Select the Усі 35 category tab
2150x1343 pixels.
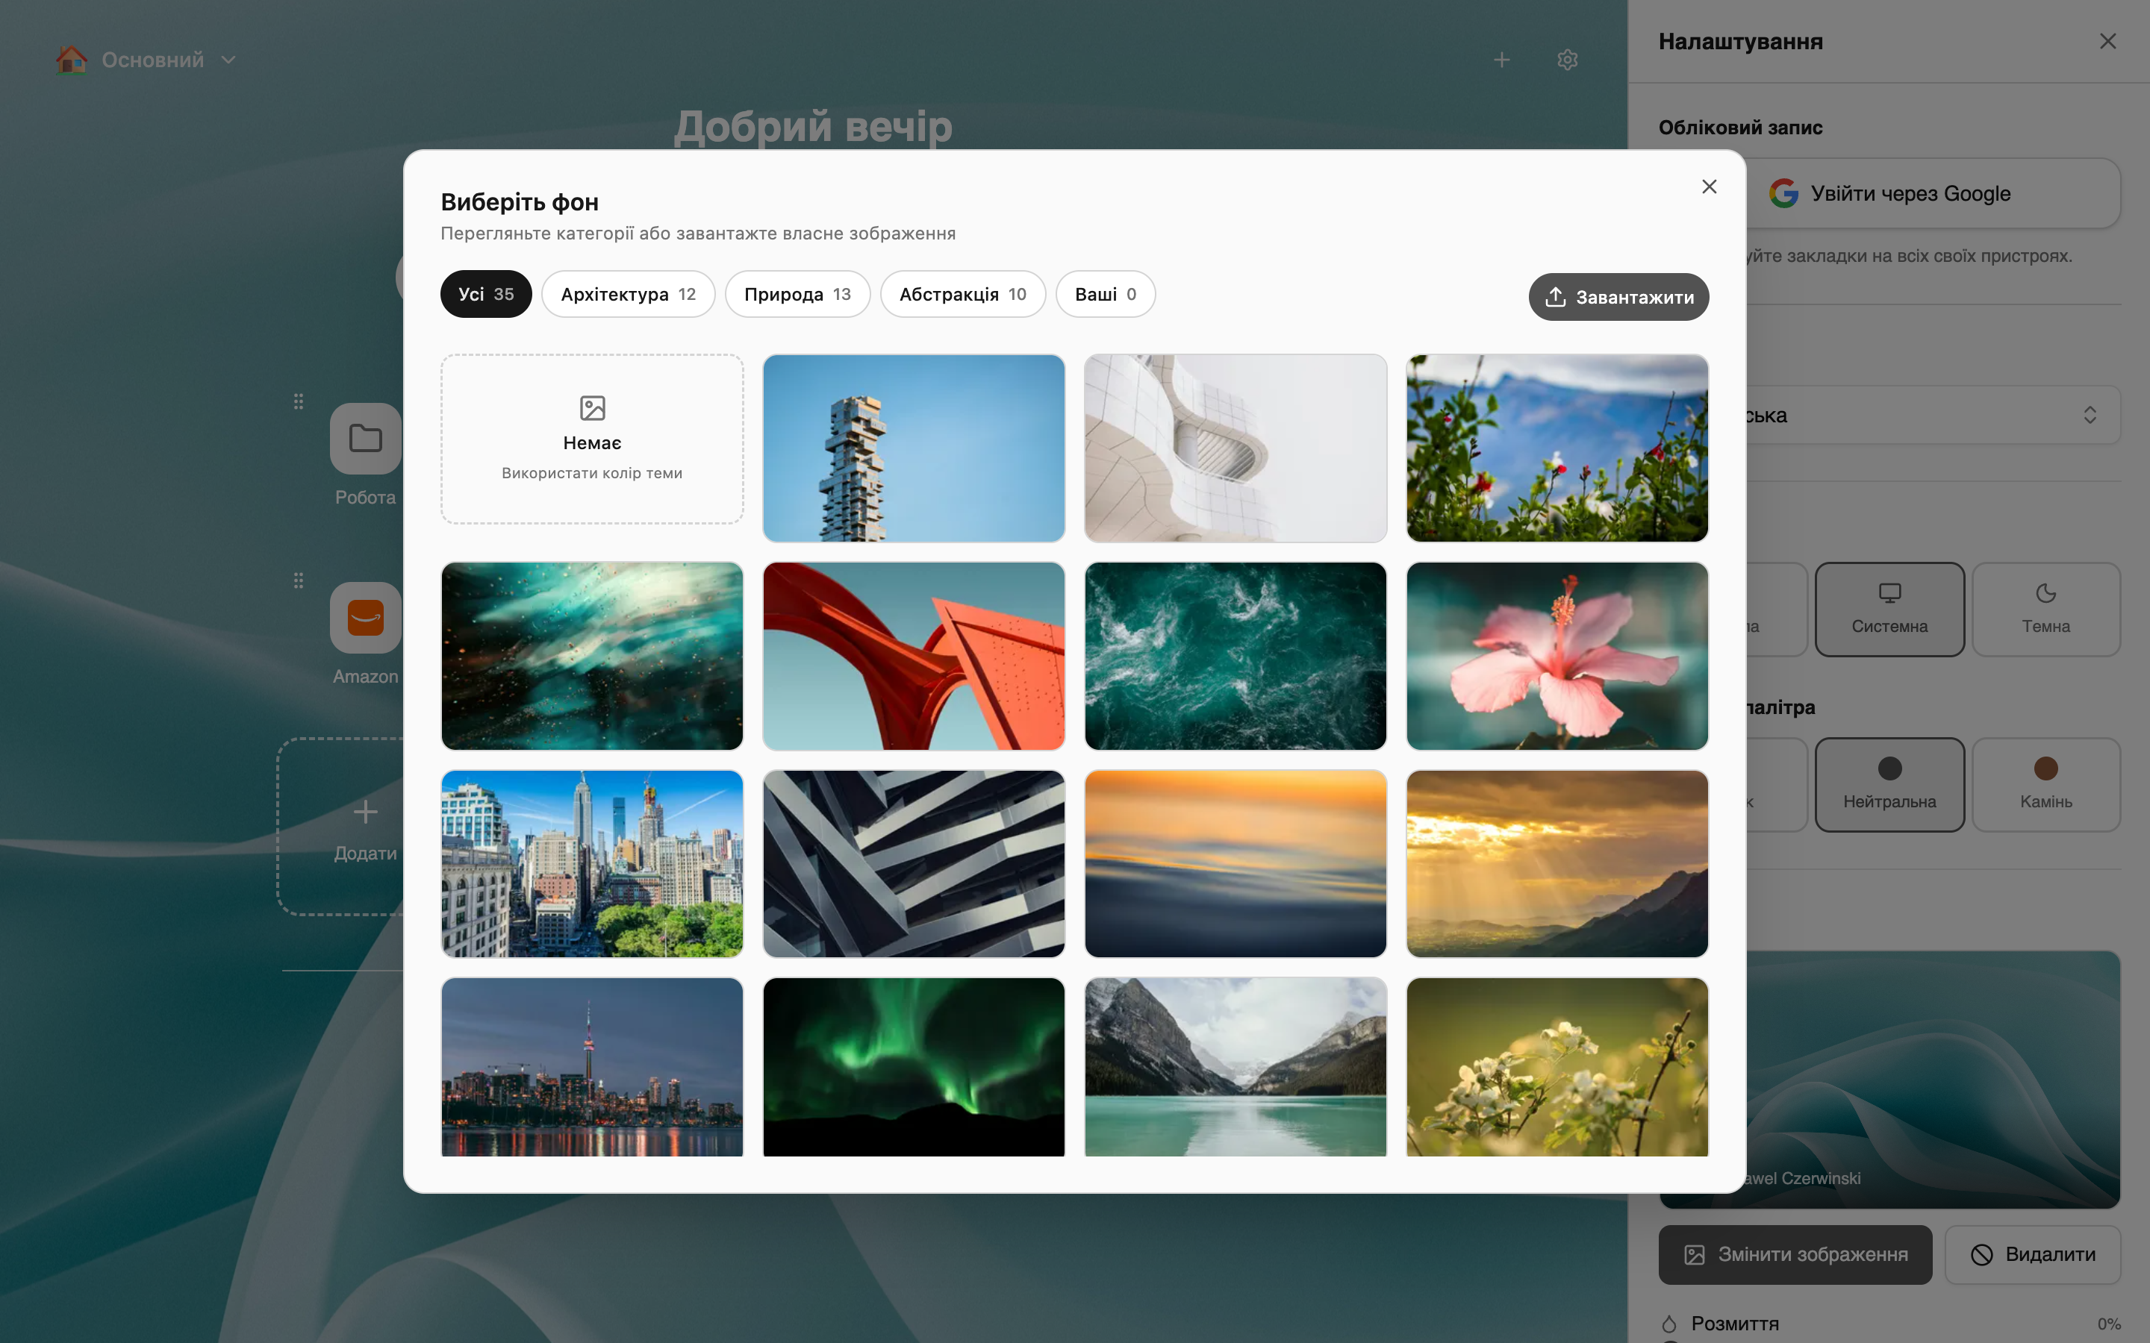point(486,294)
